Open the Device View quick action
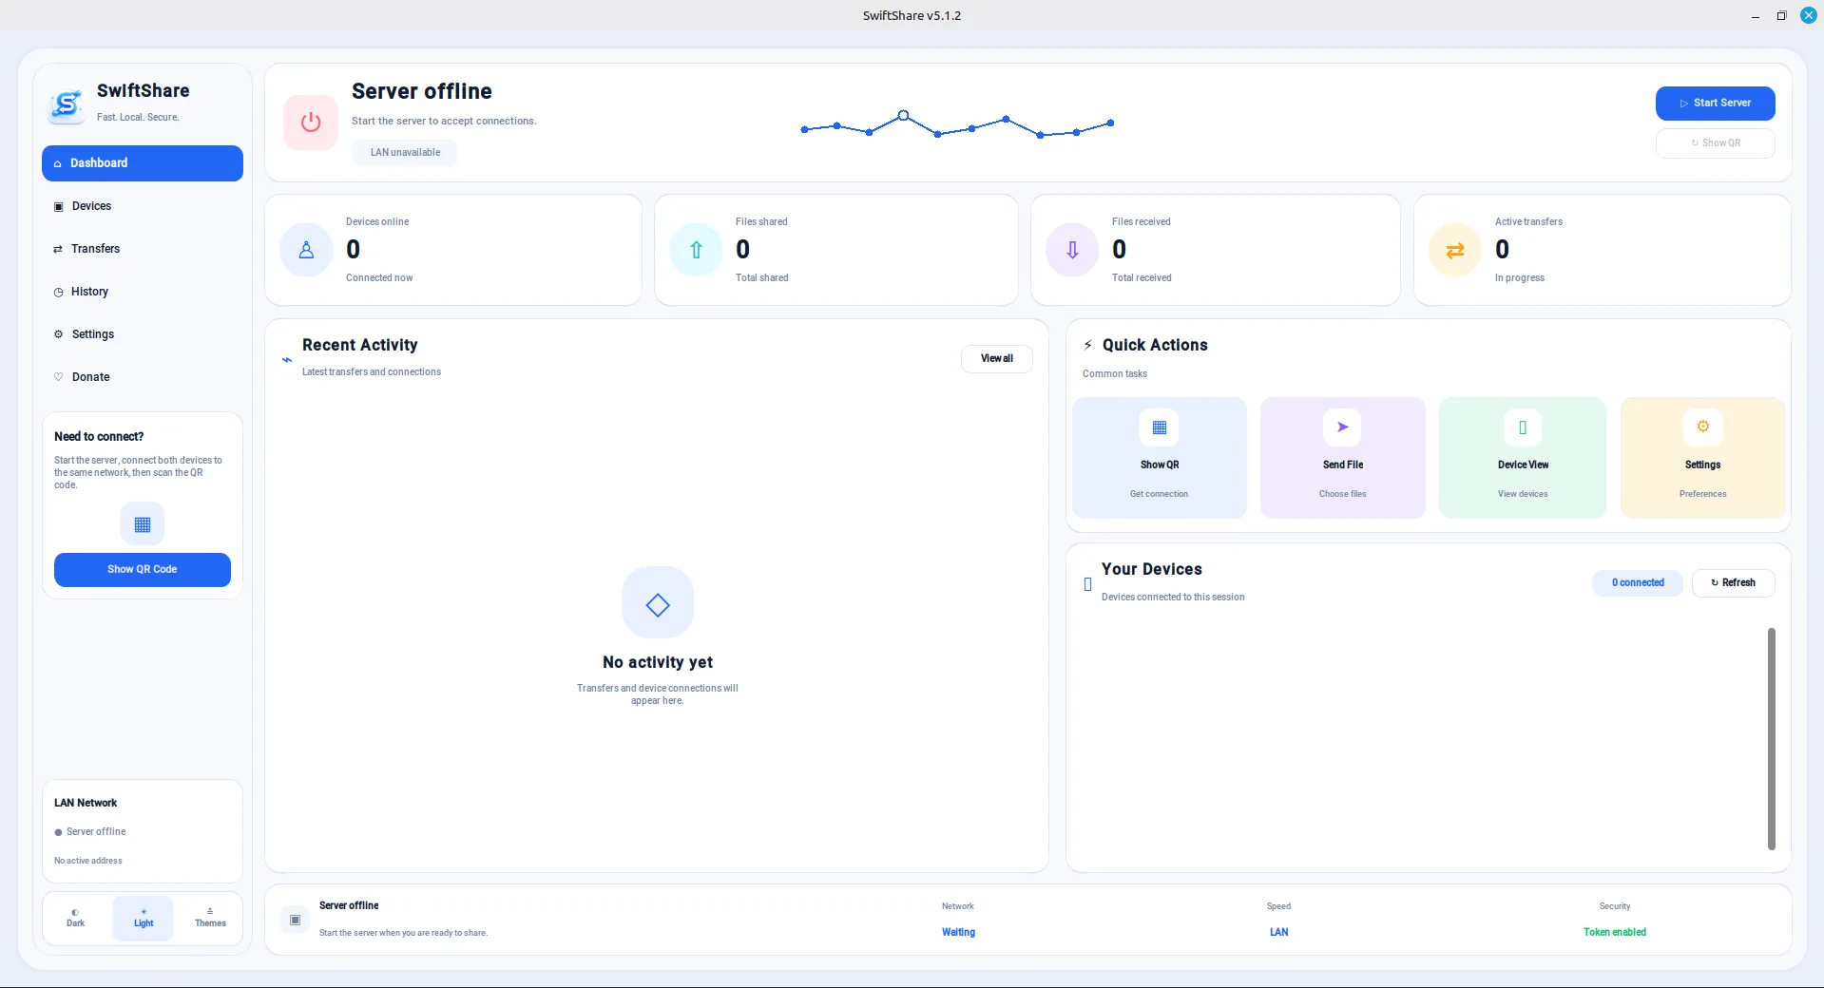 1523,458
